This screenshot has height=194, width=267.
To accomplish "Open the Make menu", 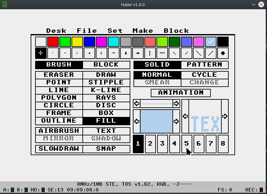I will coord(143,31).
